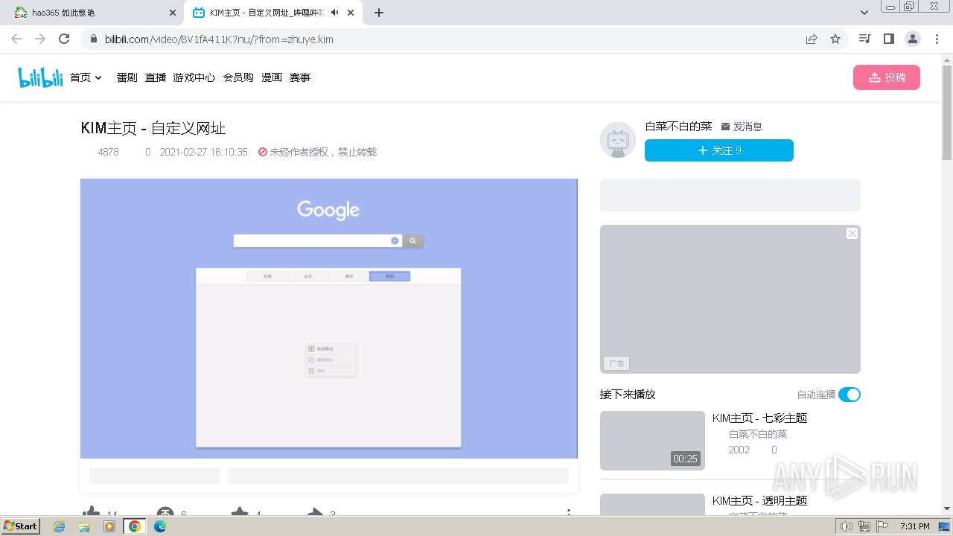Open browser side panel icon

coord(888,39)
